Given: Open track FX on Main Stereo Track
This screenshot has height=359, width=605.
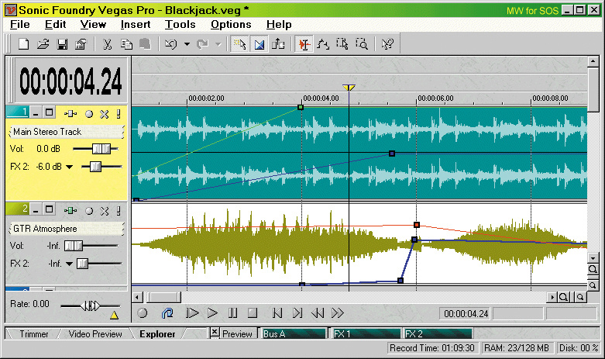Looking at the screenshot, I should click(x=72, y=114).
